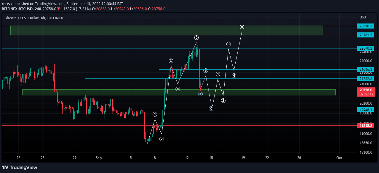Click the rerezz author name
379x173 pixels.
(x=8, y=4)
